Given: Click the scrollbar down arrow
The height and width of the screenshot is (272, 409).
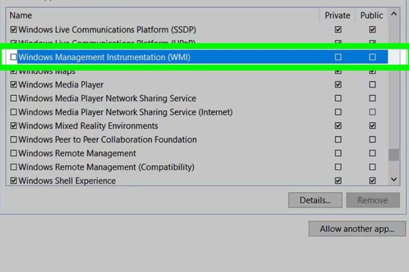Looking at the screenshot, I should (x=394, y=180).
